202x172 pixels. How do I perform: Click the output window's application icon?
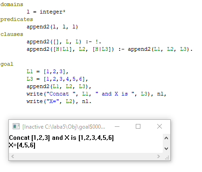coord(16,126)
